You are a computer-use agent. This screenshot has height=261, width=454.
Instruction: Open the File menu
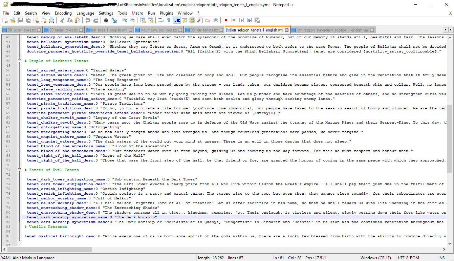6,13
